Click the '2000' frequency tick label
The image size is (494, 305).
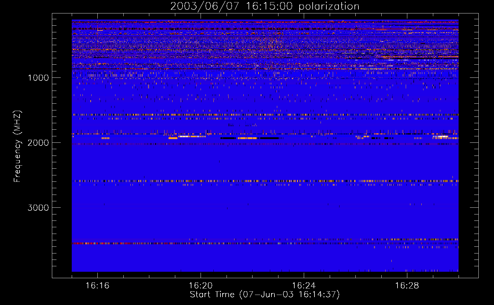click(x=38, y=143)
